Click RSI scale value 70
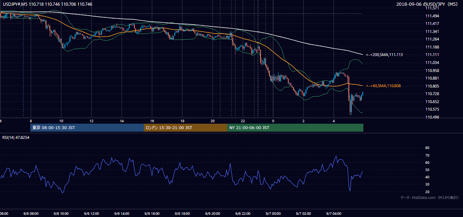Viewport: 463px width, 217px height. click(427, 155)
